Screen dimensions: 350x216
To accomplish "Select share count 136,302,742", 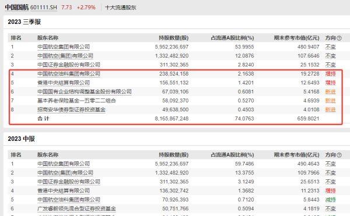I will 174,191.
